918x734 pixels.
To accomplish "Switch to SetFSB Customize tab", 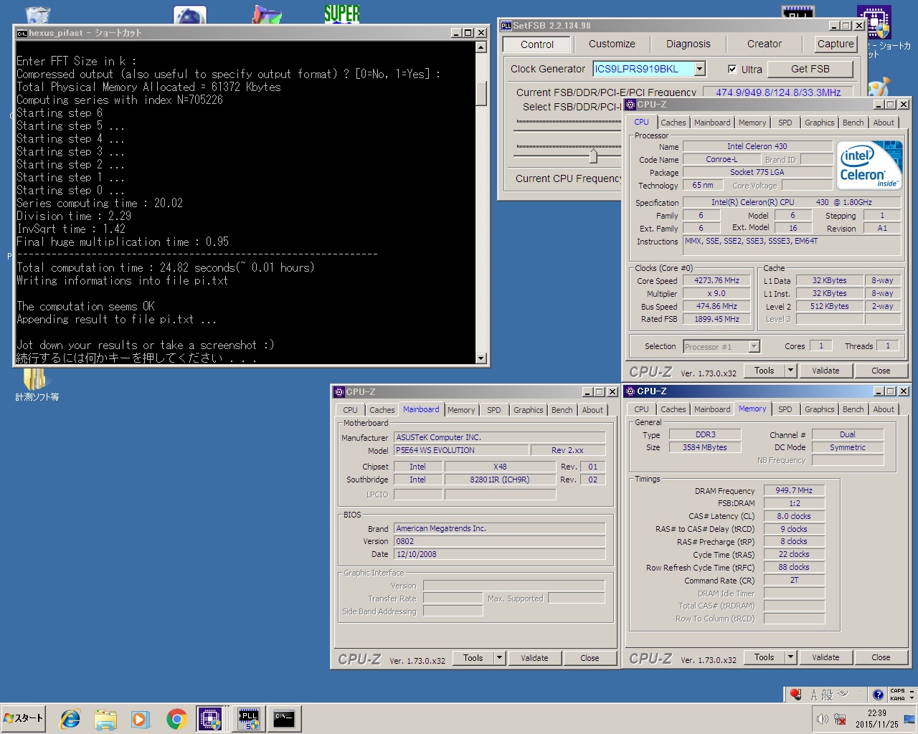I will 612,44.
